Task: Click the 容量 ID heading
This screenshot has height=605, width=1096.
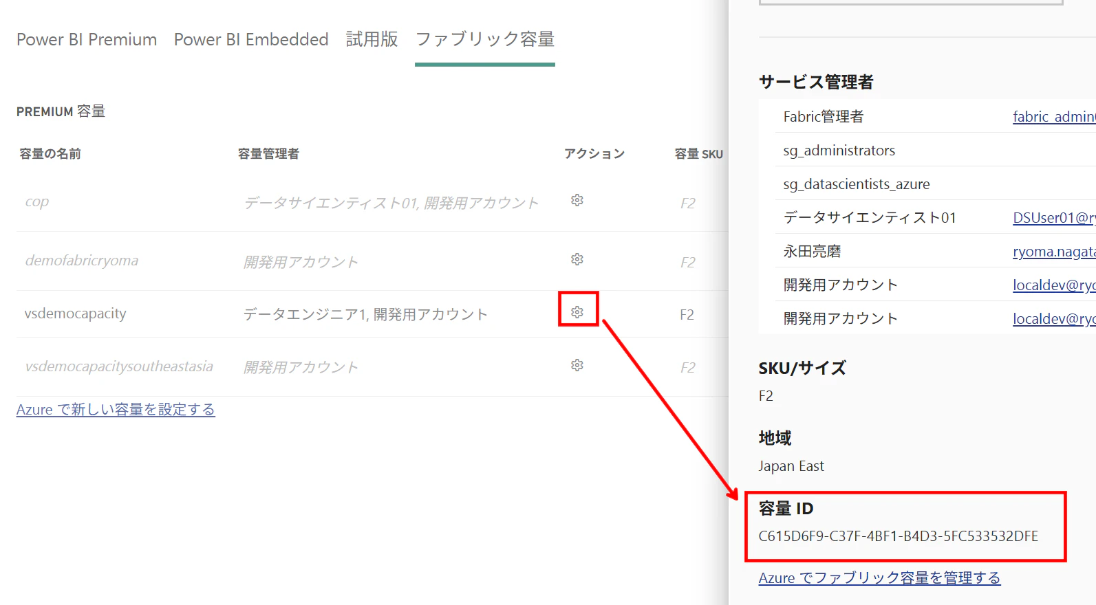Action: [786, 509]
